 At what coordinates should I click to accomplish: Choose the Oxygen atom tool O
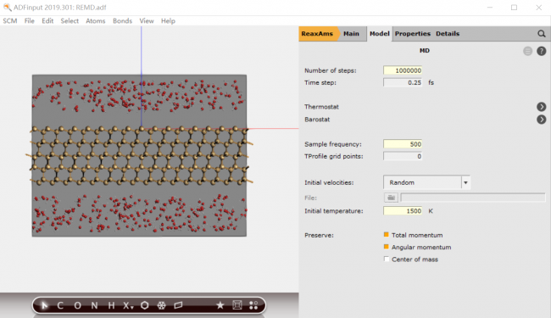click(x=77, y=305)
